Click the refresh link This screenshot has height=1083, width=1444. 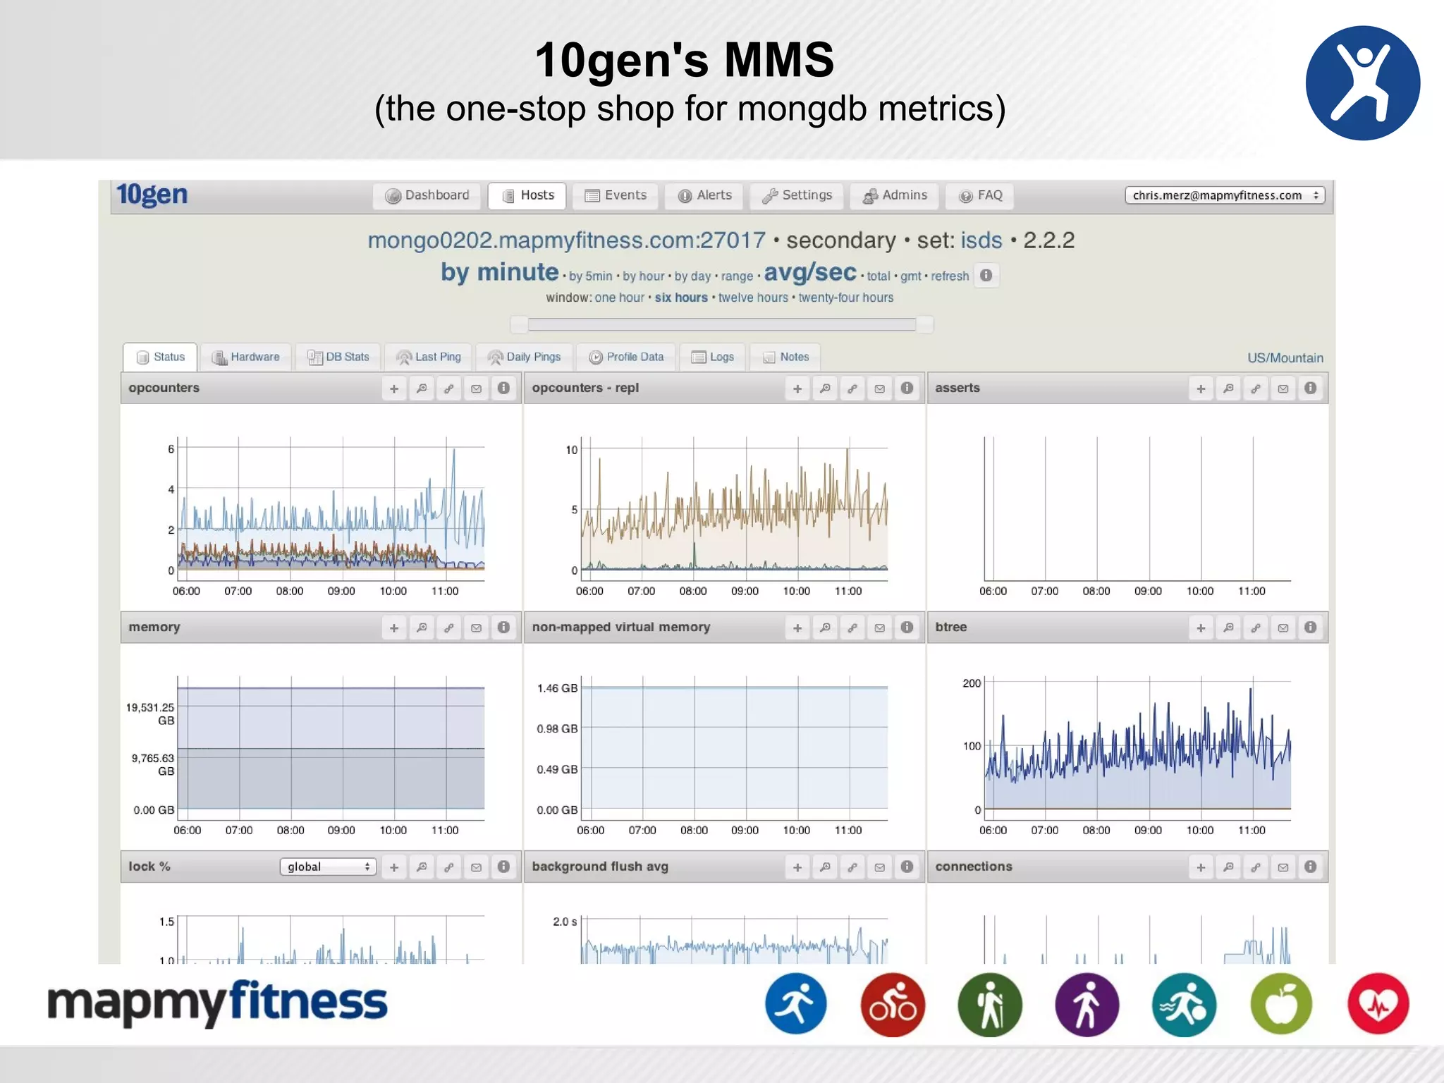(950, 276)
